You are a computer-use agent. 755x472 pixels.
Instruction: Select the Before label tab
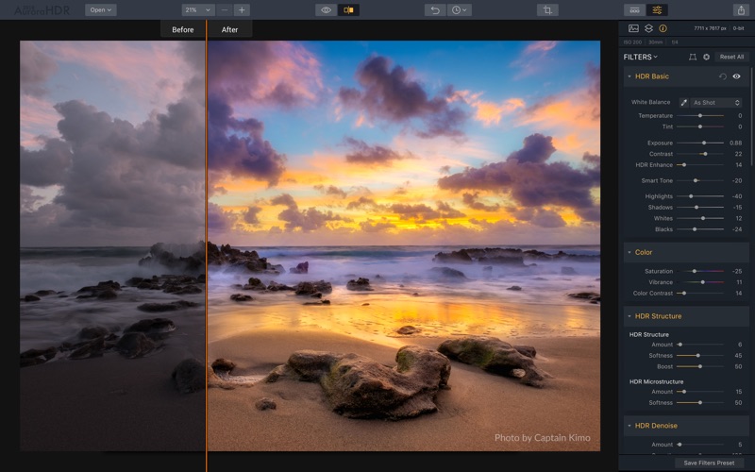pos(182,30)
